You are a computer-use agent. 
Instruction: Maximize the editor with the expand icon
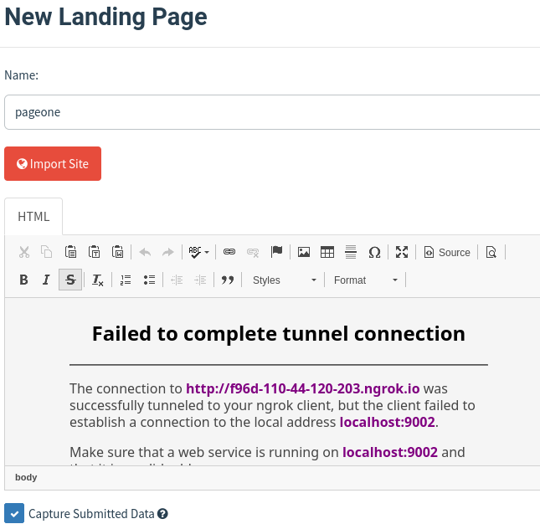[x=402, y=252]
